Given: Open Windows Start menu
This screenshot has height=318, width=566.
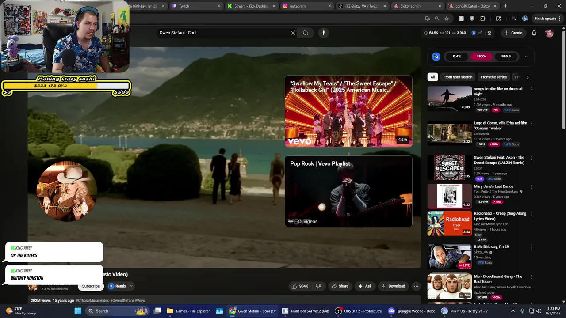Looking at the screenshot, I should [x=78, y=311].
